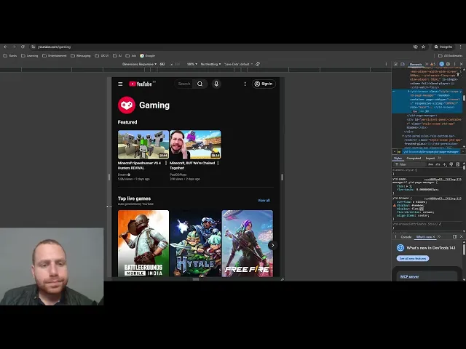Viewport: 466px width, 349px height.
Task: Click the YouTube search magnifier button
Action: tap(200, 84)
